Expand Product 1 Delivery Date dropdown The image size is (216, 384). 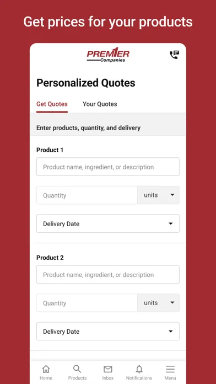(x=108, y=223)
